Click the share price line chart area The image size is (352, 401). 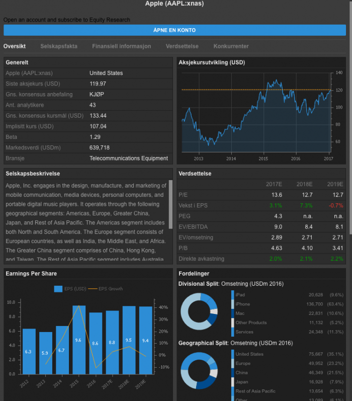pos(256,112)
